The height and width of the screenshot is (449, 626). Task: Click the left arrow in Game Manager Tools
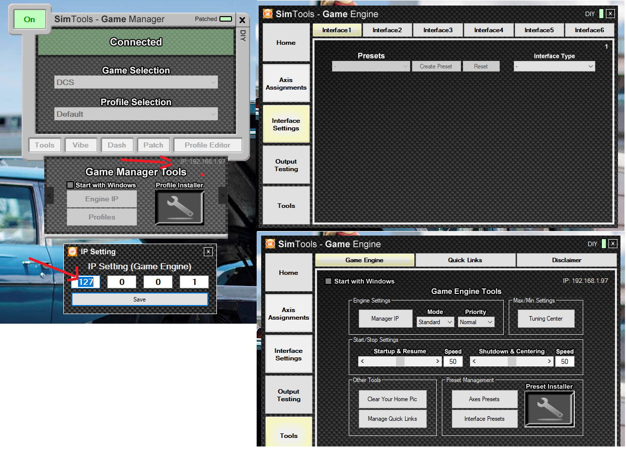pos(49,195)
